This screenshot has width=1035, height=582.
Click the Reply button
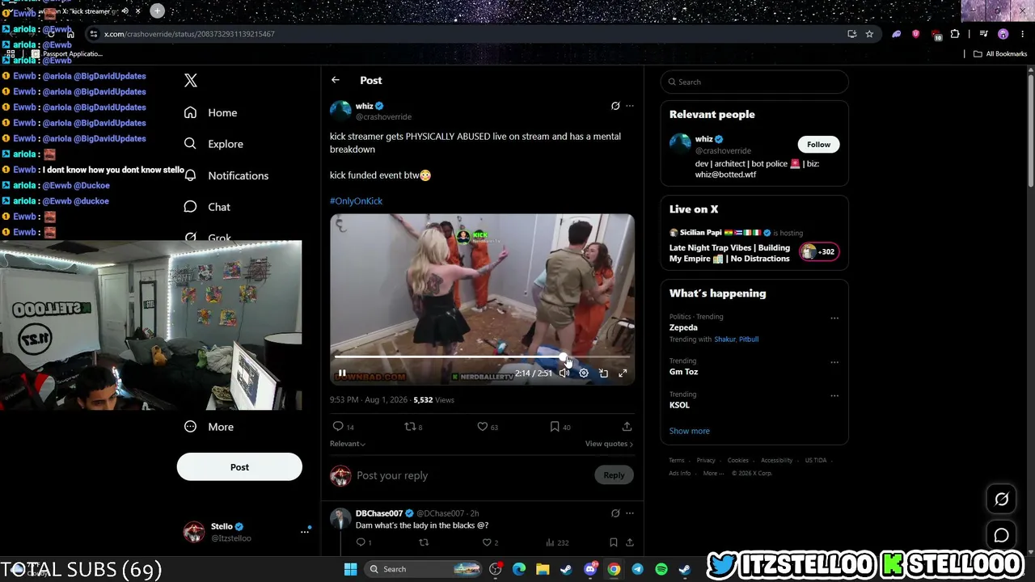point(614,475)
